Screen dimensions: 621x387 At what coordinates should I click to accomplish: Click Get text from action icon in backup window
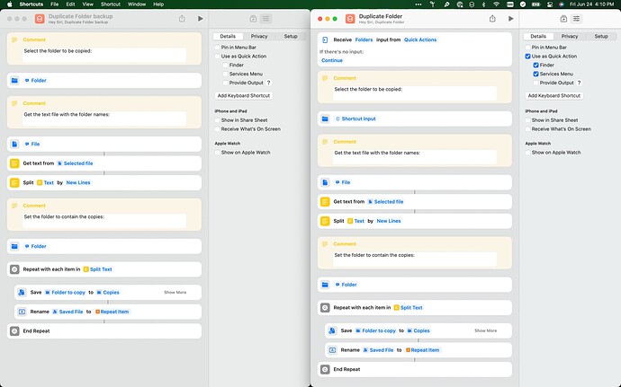(x=14, y=163)
